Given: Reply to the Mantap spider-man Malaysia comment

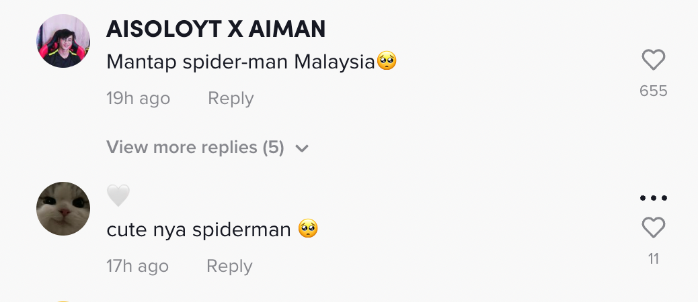Looking at the screenshot, I should 231,98.
